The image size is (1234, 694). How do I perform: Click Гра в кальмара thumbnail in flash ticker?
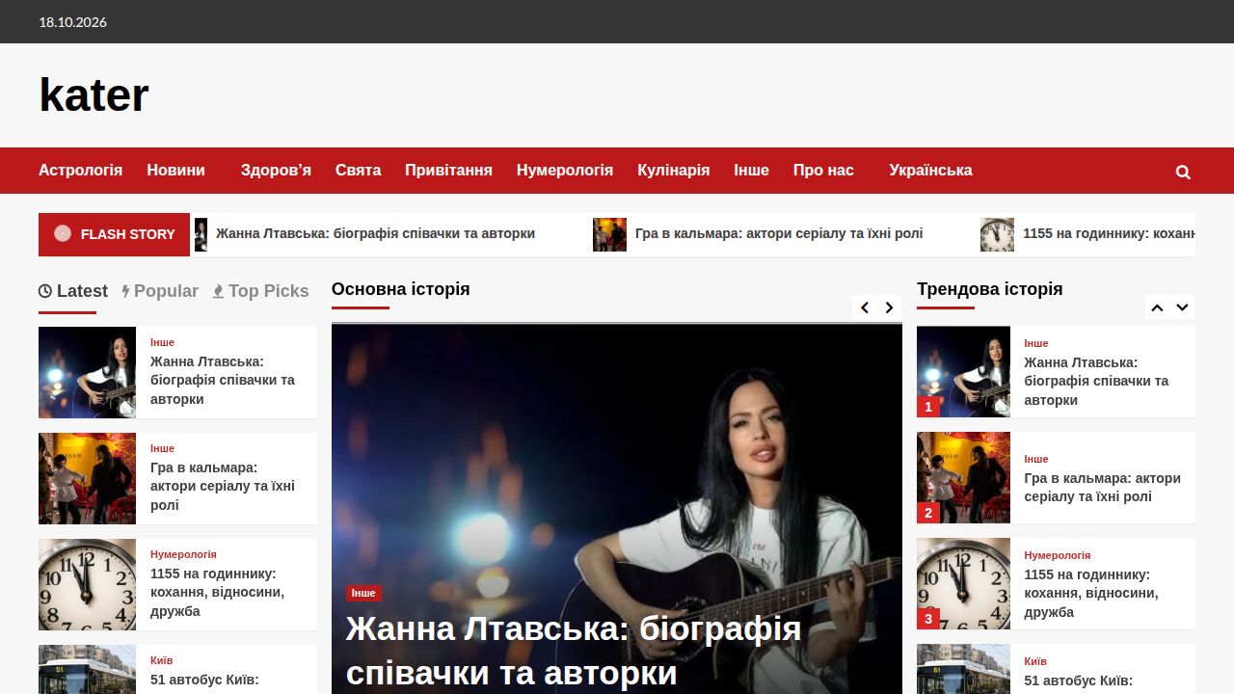[x=609, y=234]
